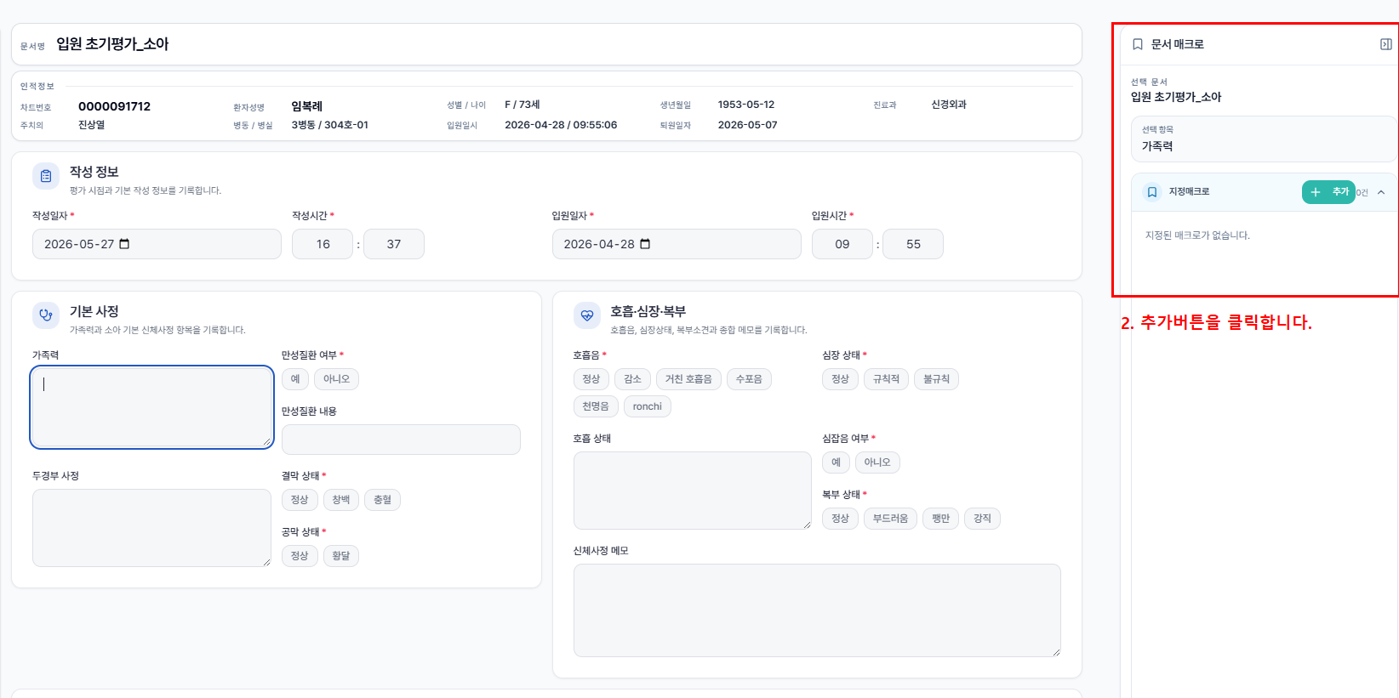Image resolution: width=1399 pixels, height=698 pixels.
Task: Click the 가족력 text area
Action: coord(151,407)
